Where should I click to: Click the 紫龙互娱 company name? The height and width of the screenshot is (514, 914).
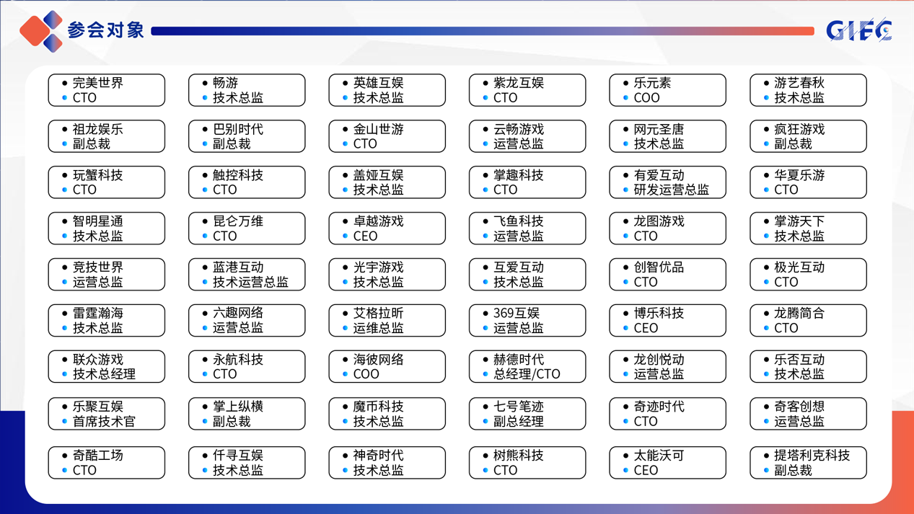(519, 83)
